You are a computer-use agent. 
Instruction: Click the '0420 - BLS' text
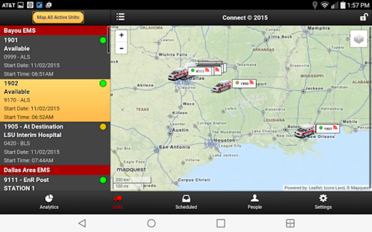coord(17,143)
